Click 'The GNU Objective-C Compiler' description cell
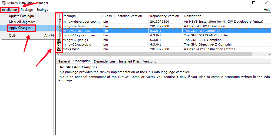The height and width of the screenshot is (135, 271). [x=208, y=44]
